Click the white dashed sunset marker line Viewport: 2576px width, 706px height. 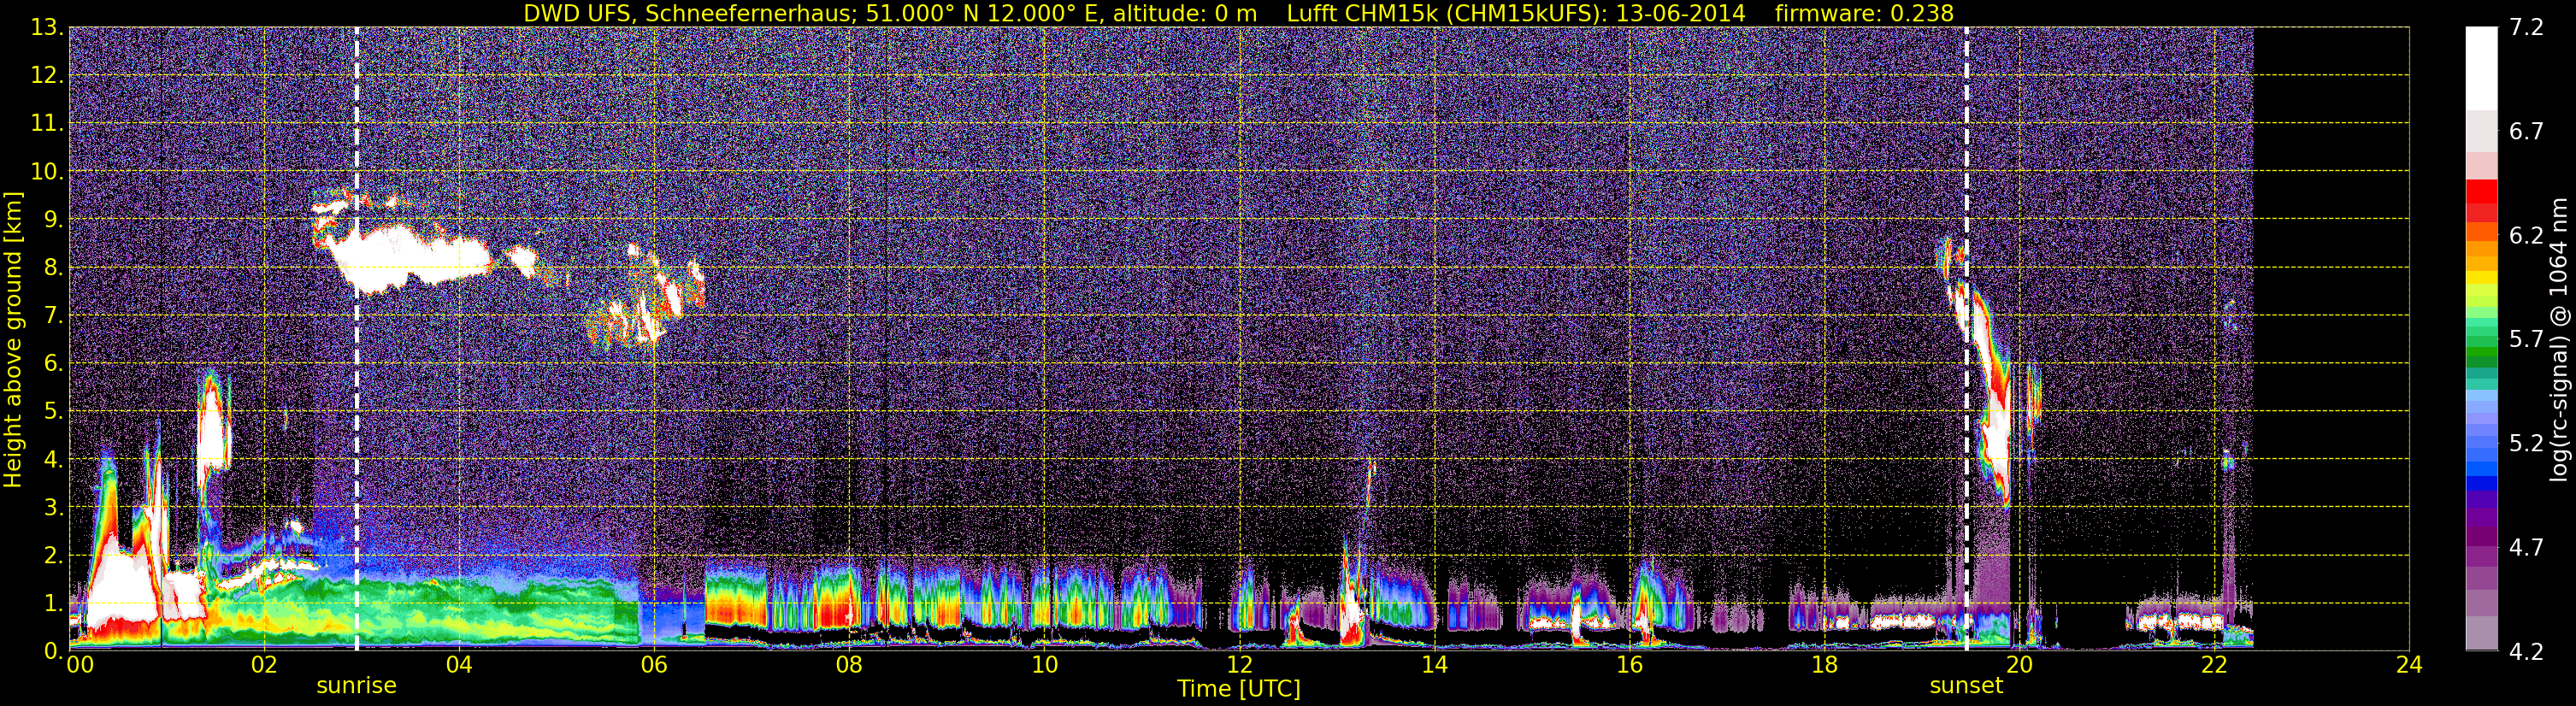(x=1966, y=338)
